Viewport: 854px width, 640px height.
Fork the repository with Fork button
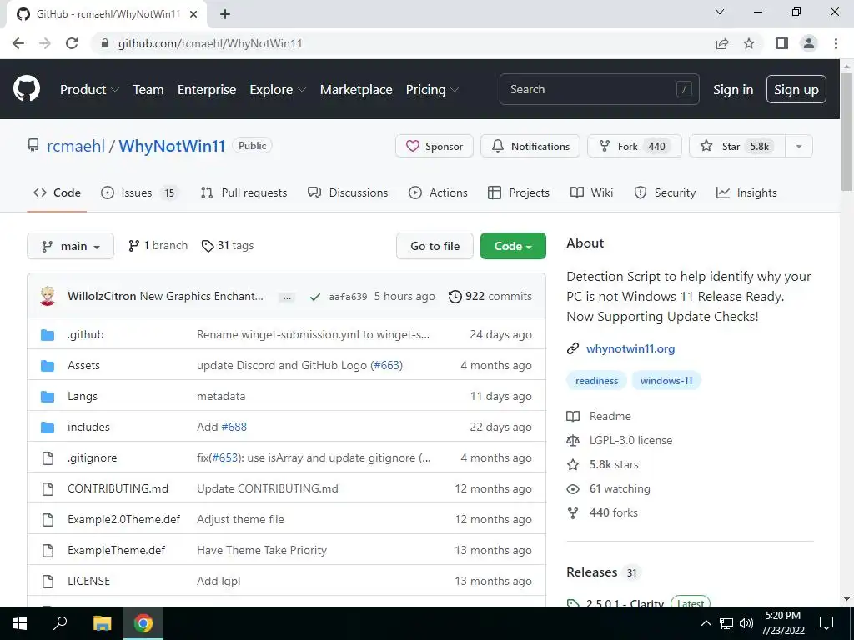click(x=634, y=146)
